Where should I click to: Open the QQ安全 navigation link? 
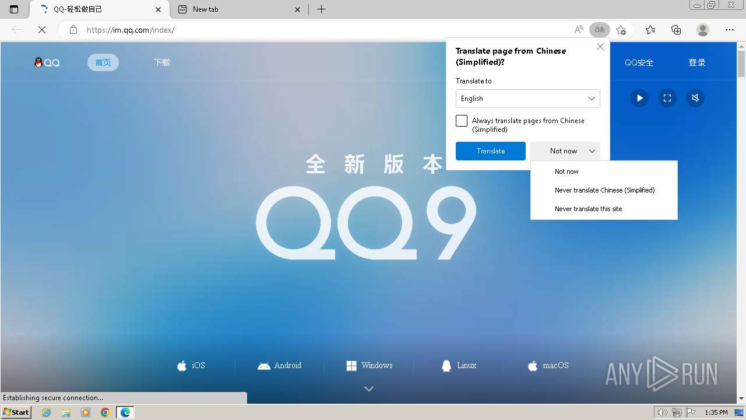639,62
